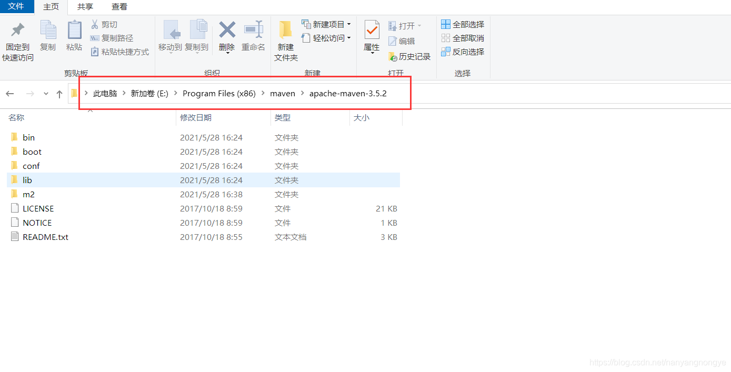Switch to the Home (主页) tab
The height and width of the screenshot is (372, 731).
(x=51, y=7)
